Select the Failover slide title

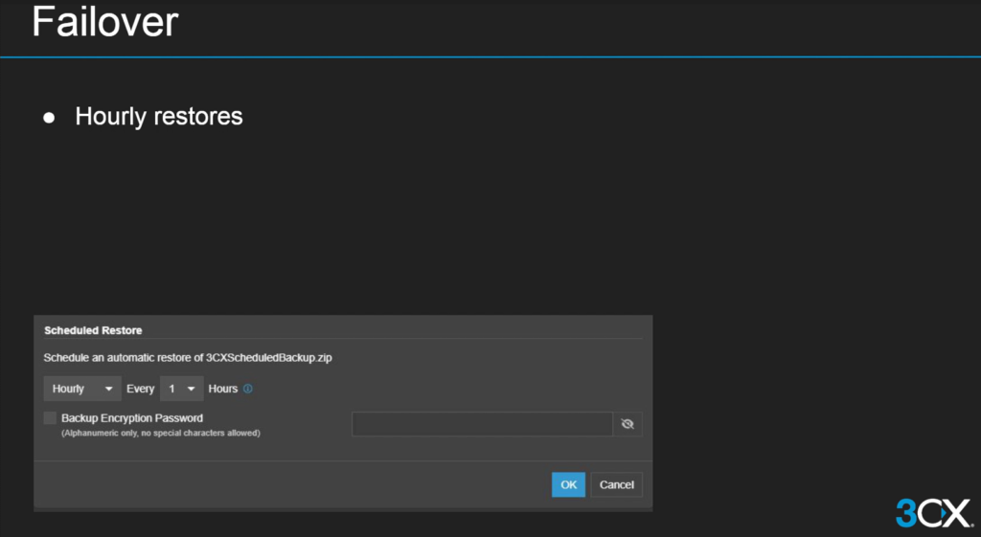tap(104, 23)
